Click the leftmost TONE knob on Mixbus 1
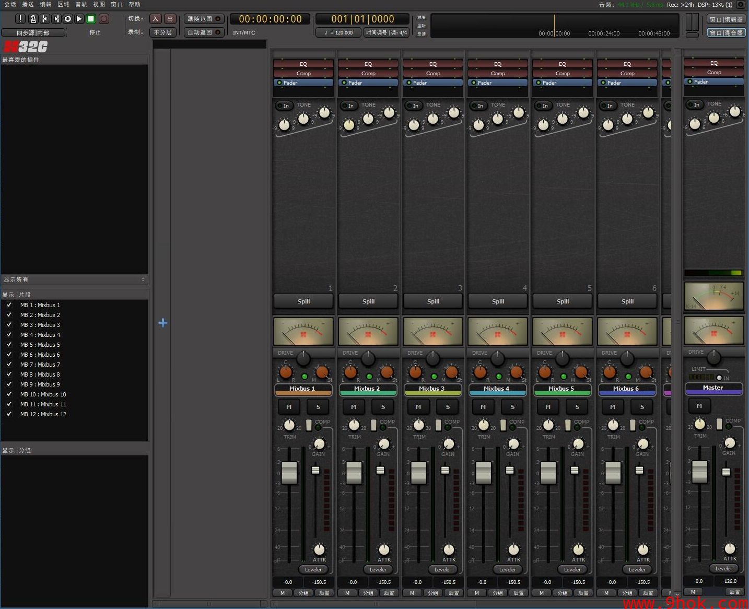 click(x=284, y=125)
